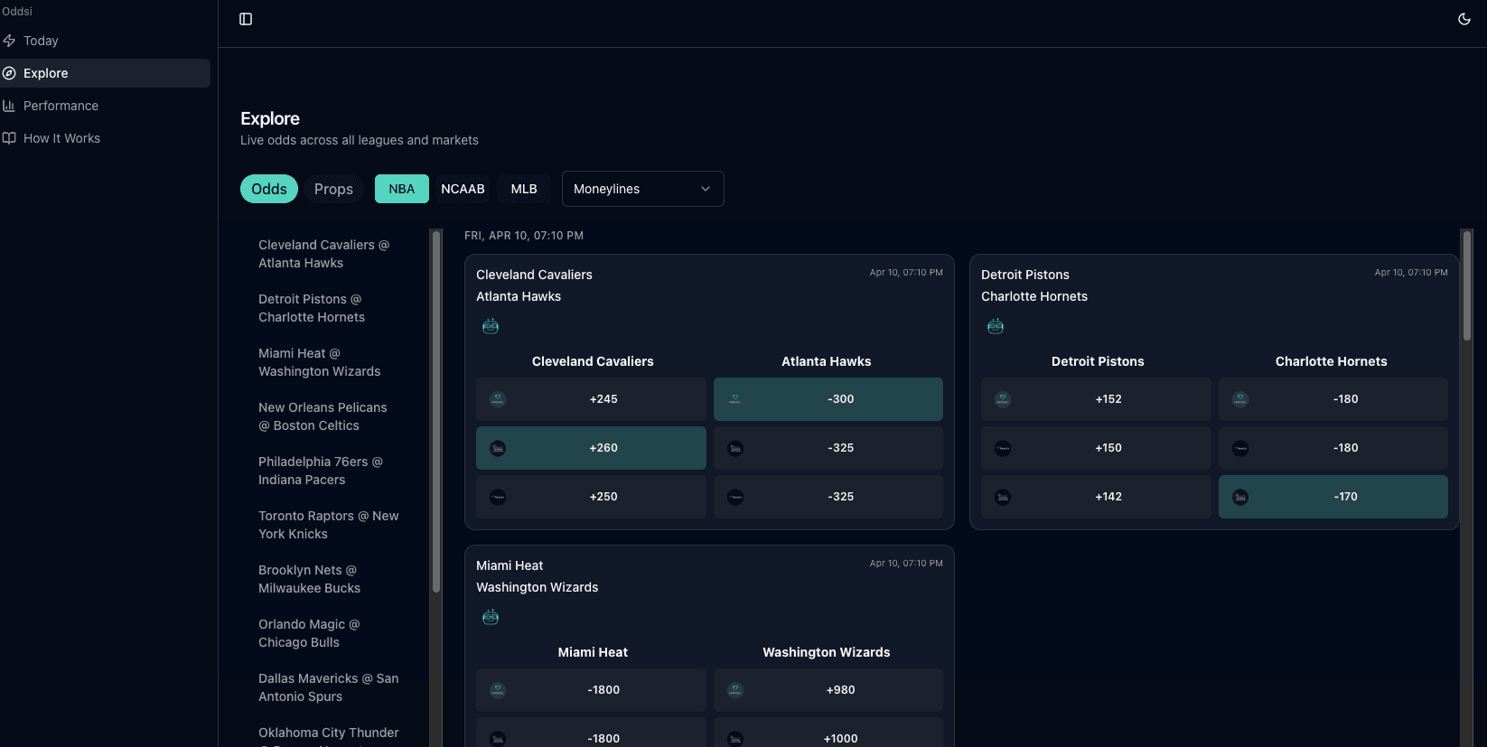Click the time stamp on Pistons-Hornets card

(x=1411, y=272)
